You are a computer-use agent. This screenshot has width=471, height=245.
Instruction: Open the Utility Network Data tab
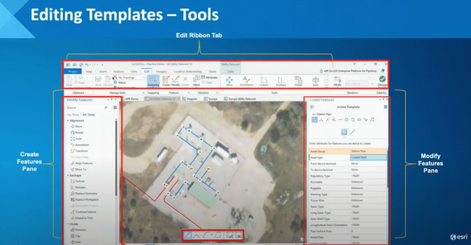(x=230, y=71)
